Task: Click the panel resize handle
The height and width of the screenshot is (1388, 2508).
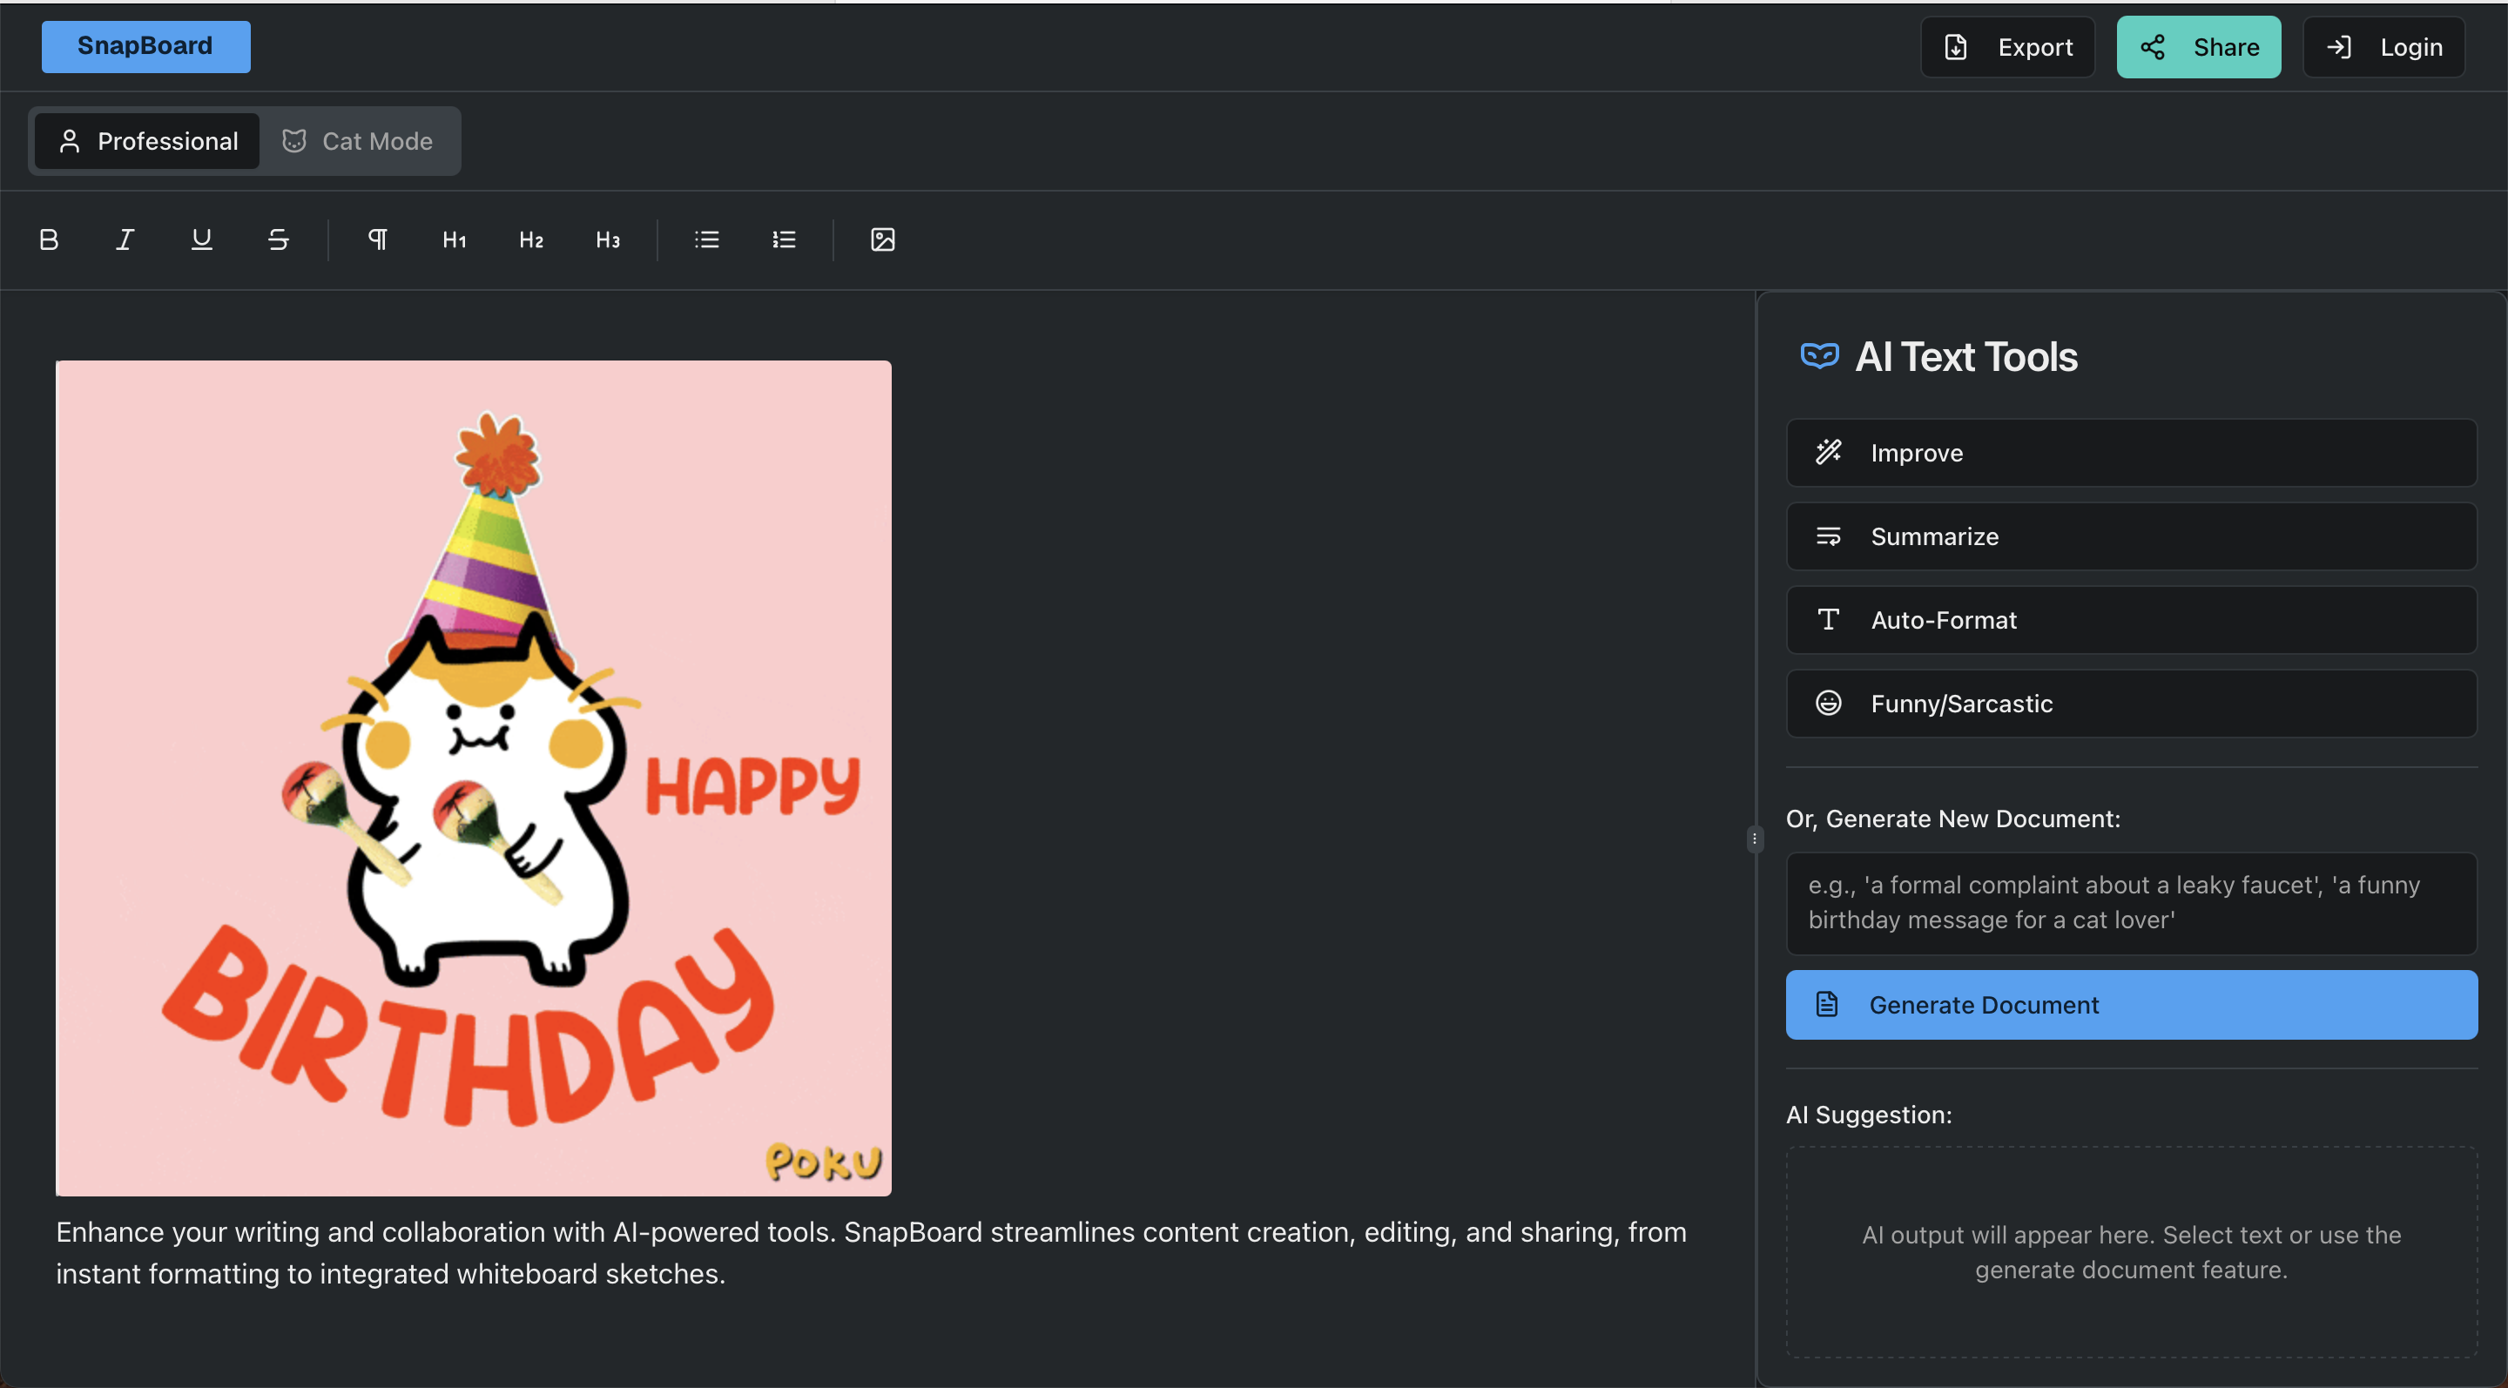Action: pos(1755,838)
